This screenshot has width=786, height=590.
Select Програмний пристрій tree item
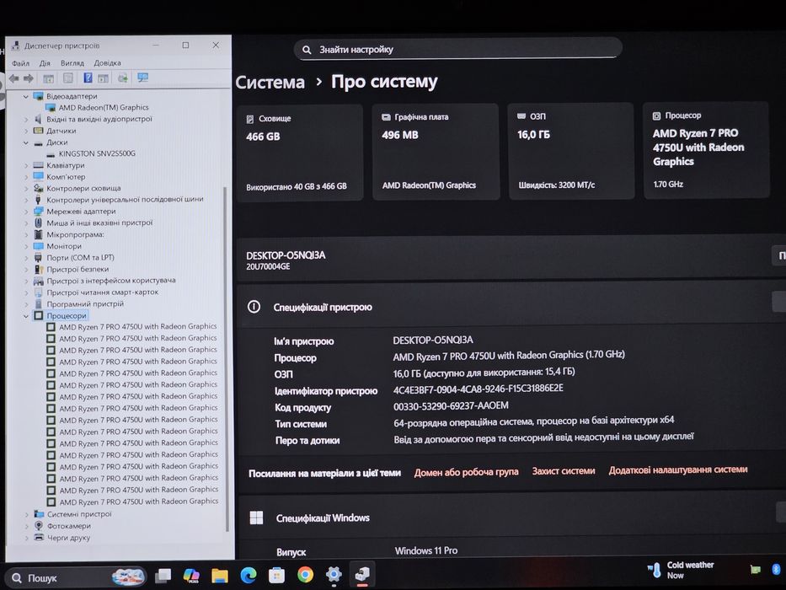click(85, 304)
